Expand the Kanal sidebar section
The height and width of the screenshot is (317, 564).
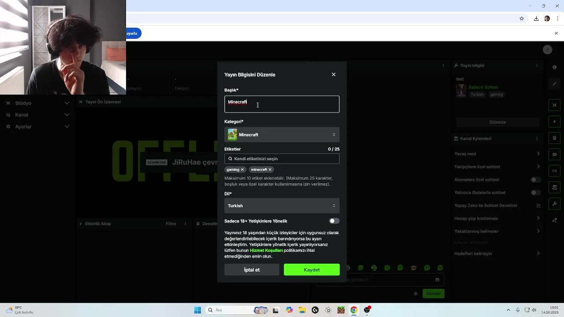point(37,115)
